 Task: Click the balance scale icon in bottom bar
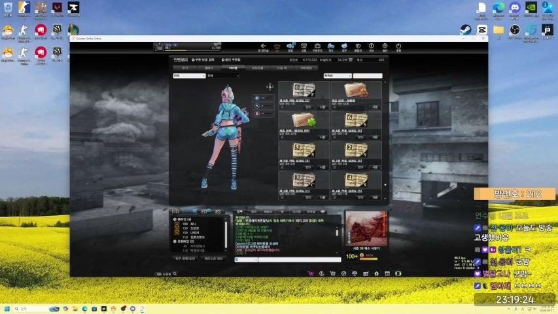click(x=355, y=273)
